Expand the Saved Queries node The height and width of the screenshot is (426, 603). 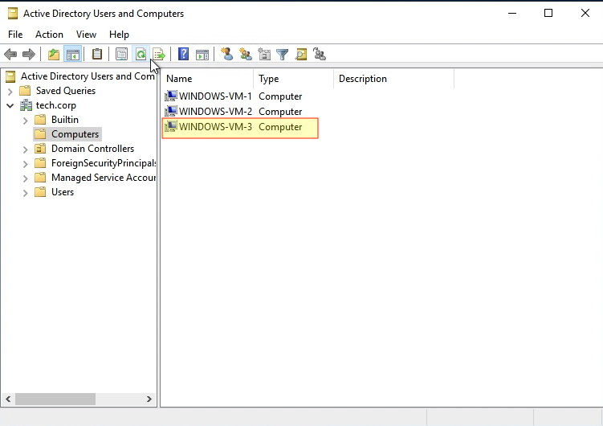10,91
